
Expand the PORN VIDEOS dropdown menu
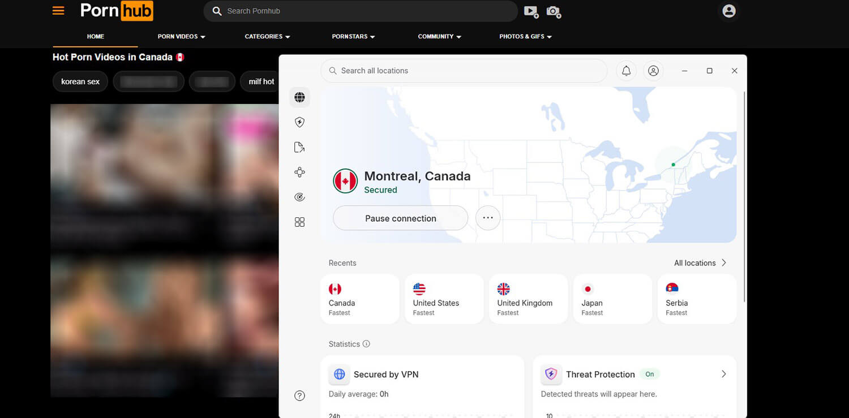click(181, 36)
